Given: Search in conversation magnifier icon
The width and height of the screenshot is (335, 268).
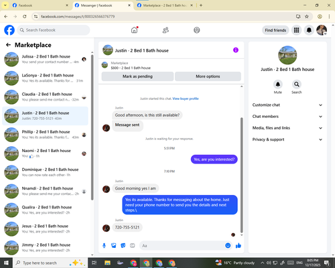Looking at the screenshot, I should tap(297, 84).
